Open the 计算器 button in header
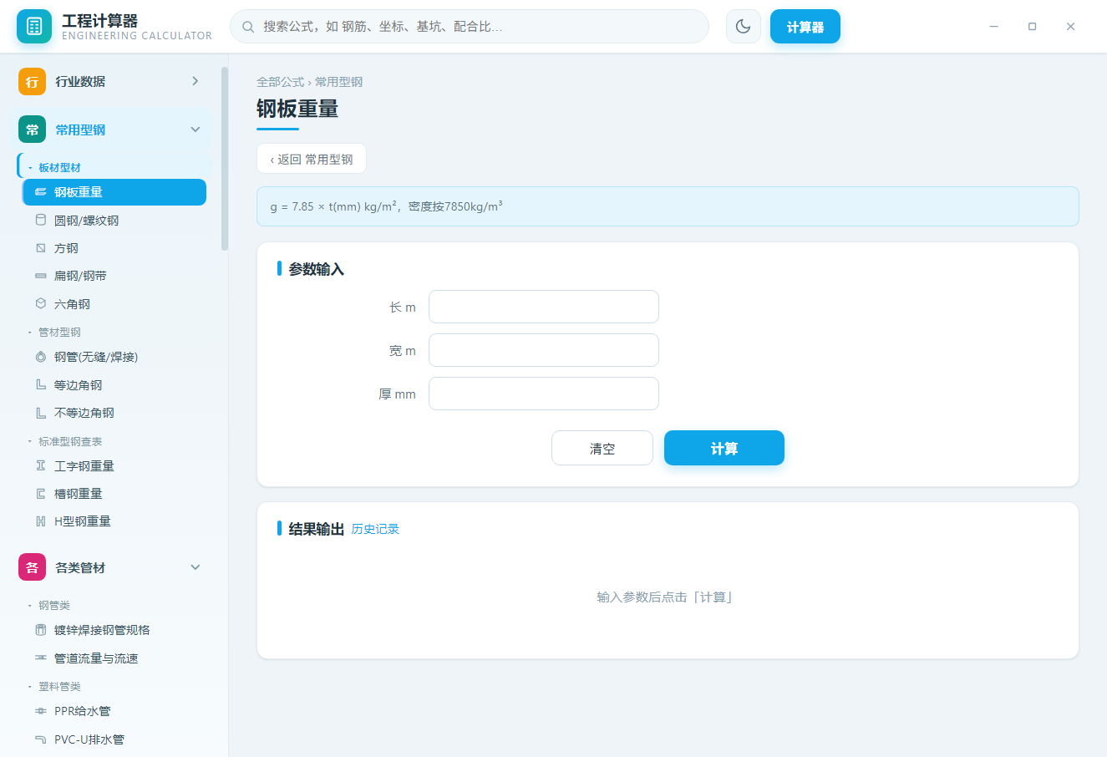The height and width of the screenshot is (757, 1107). (x=805, y=27)
